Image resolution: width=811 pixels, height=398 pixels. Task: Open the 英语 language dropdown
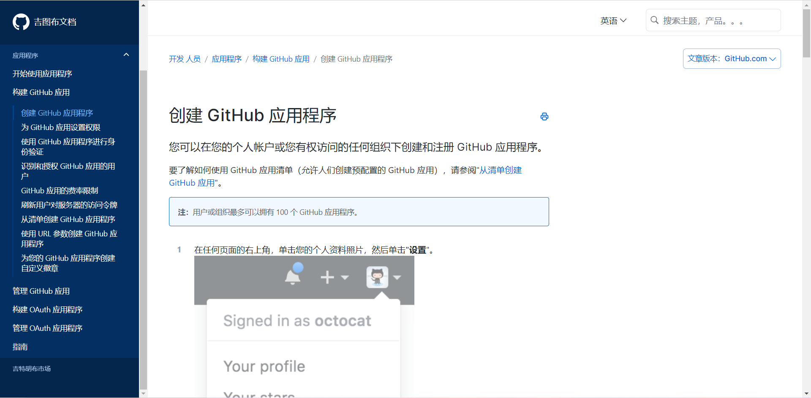click(x=613, y=21)
